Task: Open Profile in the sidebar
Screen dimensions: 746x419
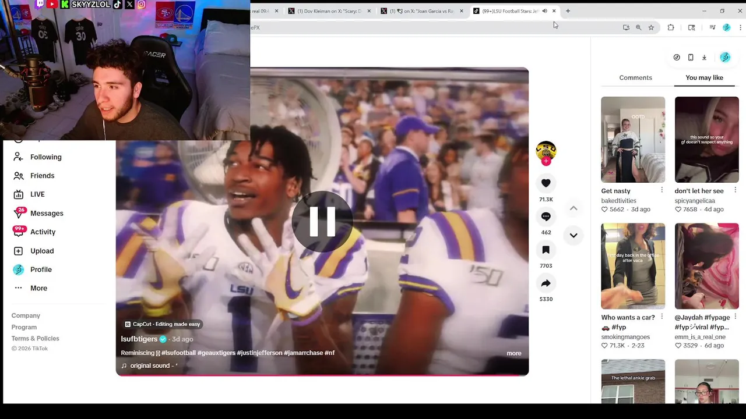Action: click(x=41, y=269)
